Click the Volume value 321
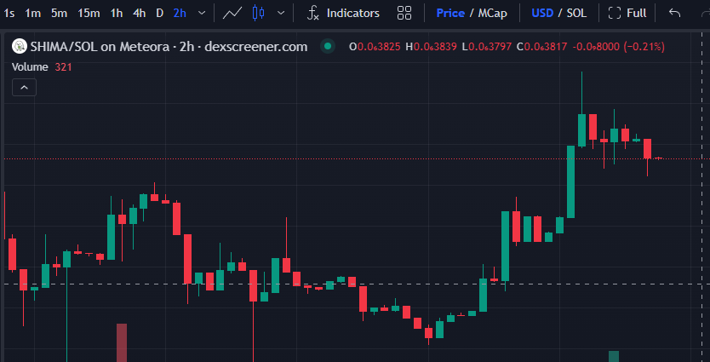The image size is (710, 362). pos(63,67)
